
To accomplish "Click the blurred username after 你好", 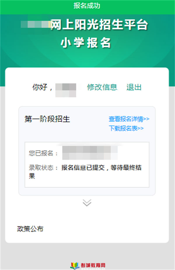I will (66, 90).
